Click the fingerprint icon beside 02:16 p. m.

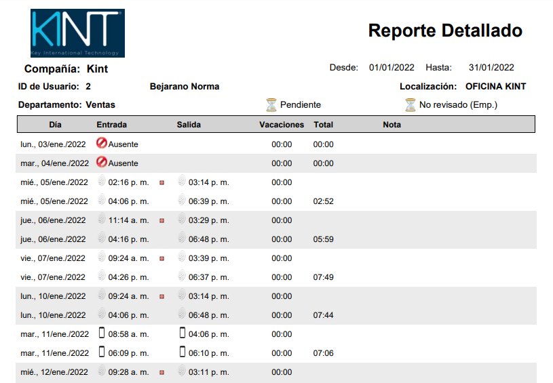tap(102, 182)
